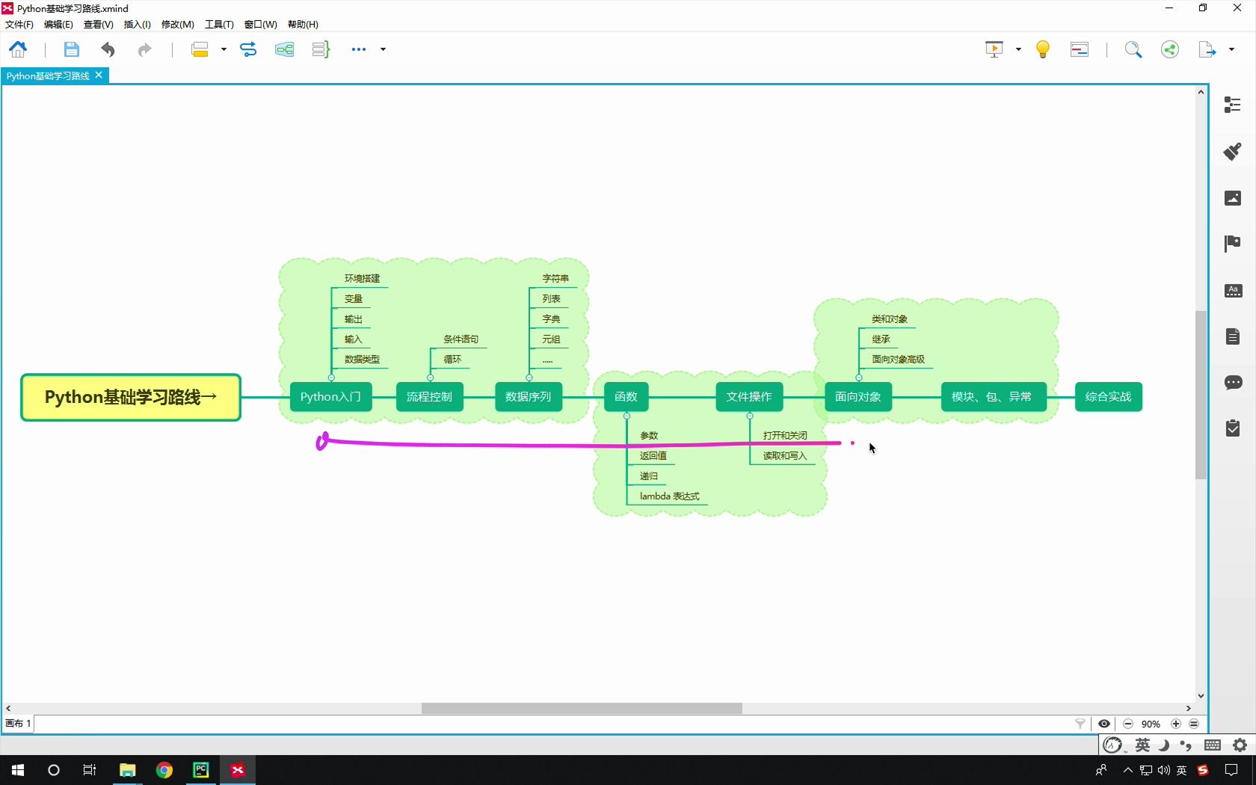Select the 函数 topic node
This screenshot has height=785, width=1256.
(x=626, y=397)
